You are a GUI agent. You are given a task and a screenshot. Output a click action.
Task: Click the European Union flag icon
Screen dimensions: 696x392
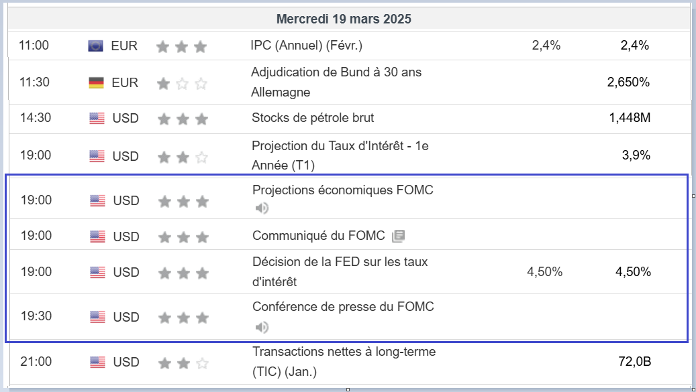(x=95, y=46)
